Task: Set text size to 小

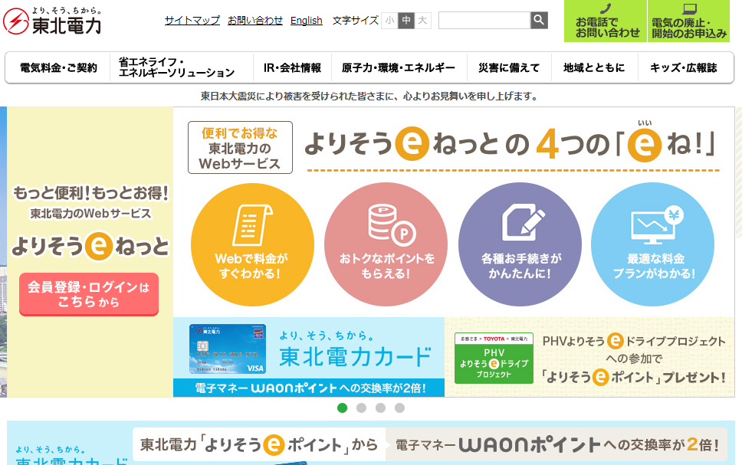Action: (389, 21)
